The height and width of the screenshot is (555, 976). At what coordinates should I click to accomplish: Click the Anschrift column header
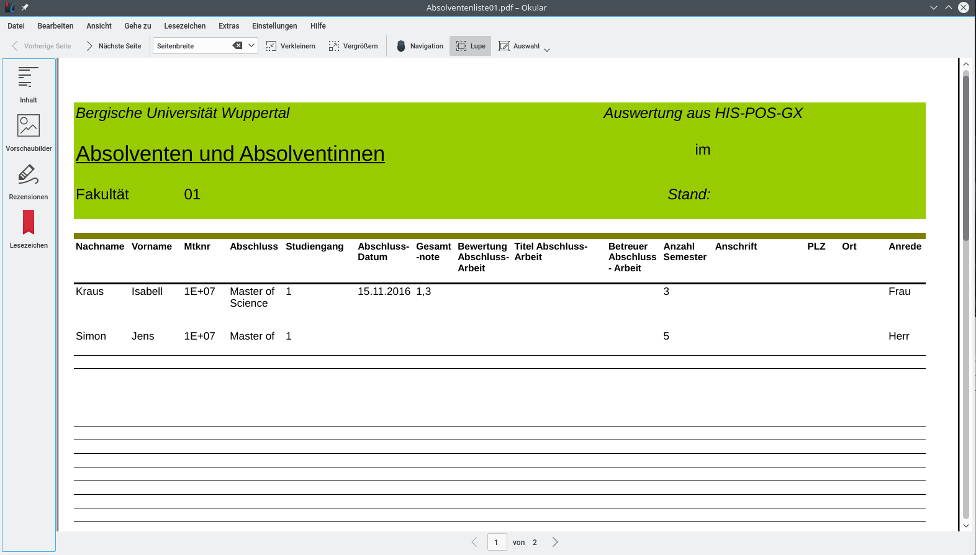(x=736, y=246)
